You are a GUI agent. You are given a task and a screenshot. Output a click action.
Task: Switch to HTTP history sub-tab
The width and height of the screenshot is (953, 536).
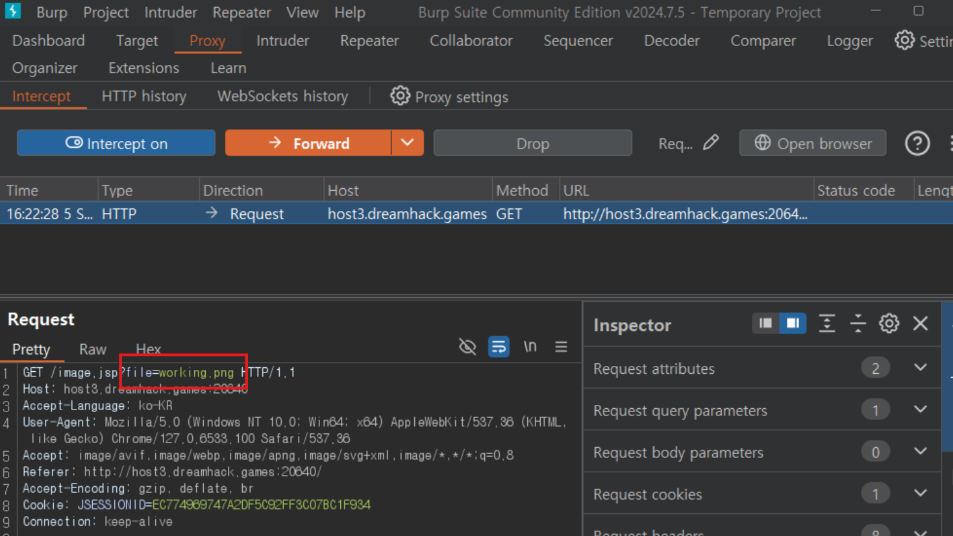point(144,96)
